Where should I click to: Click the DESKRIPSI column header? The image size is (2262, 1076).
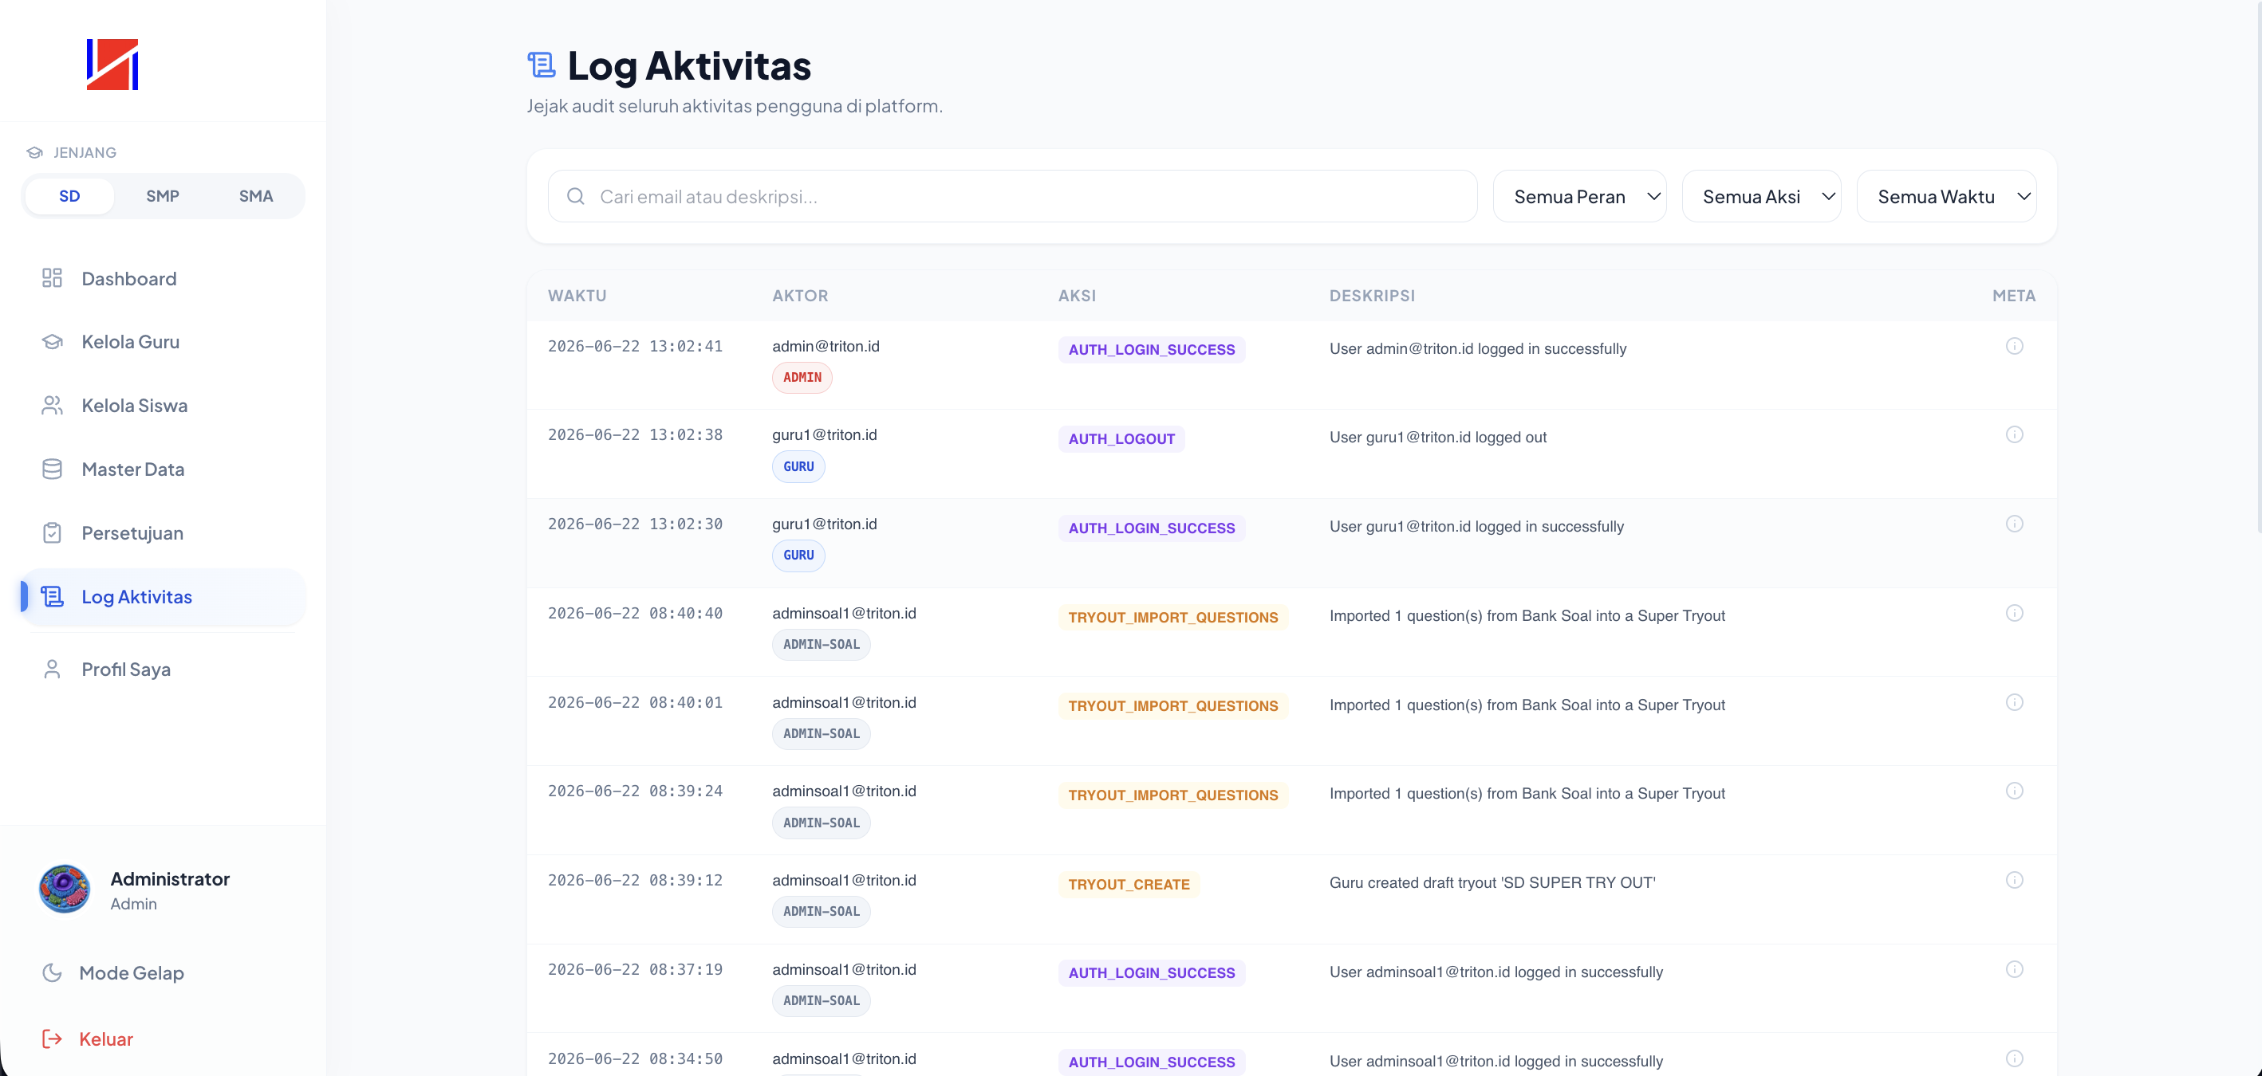click(1372, 296)
